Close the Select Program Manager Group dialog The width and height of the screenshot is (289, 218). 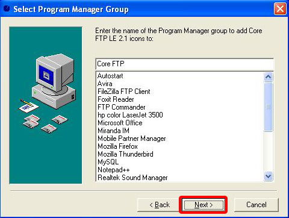280,9
